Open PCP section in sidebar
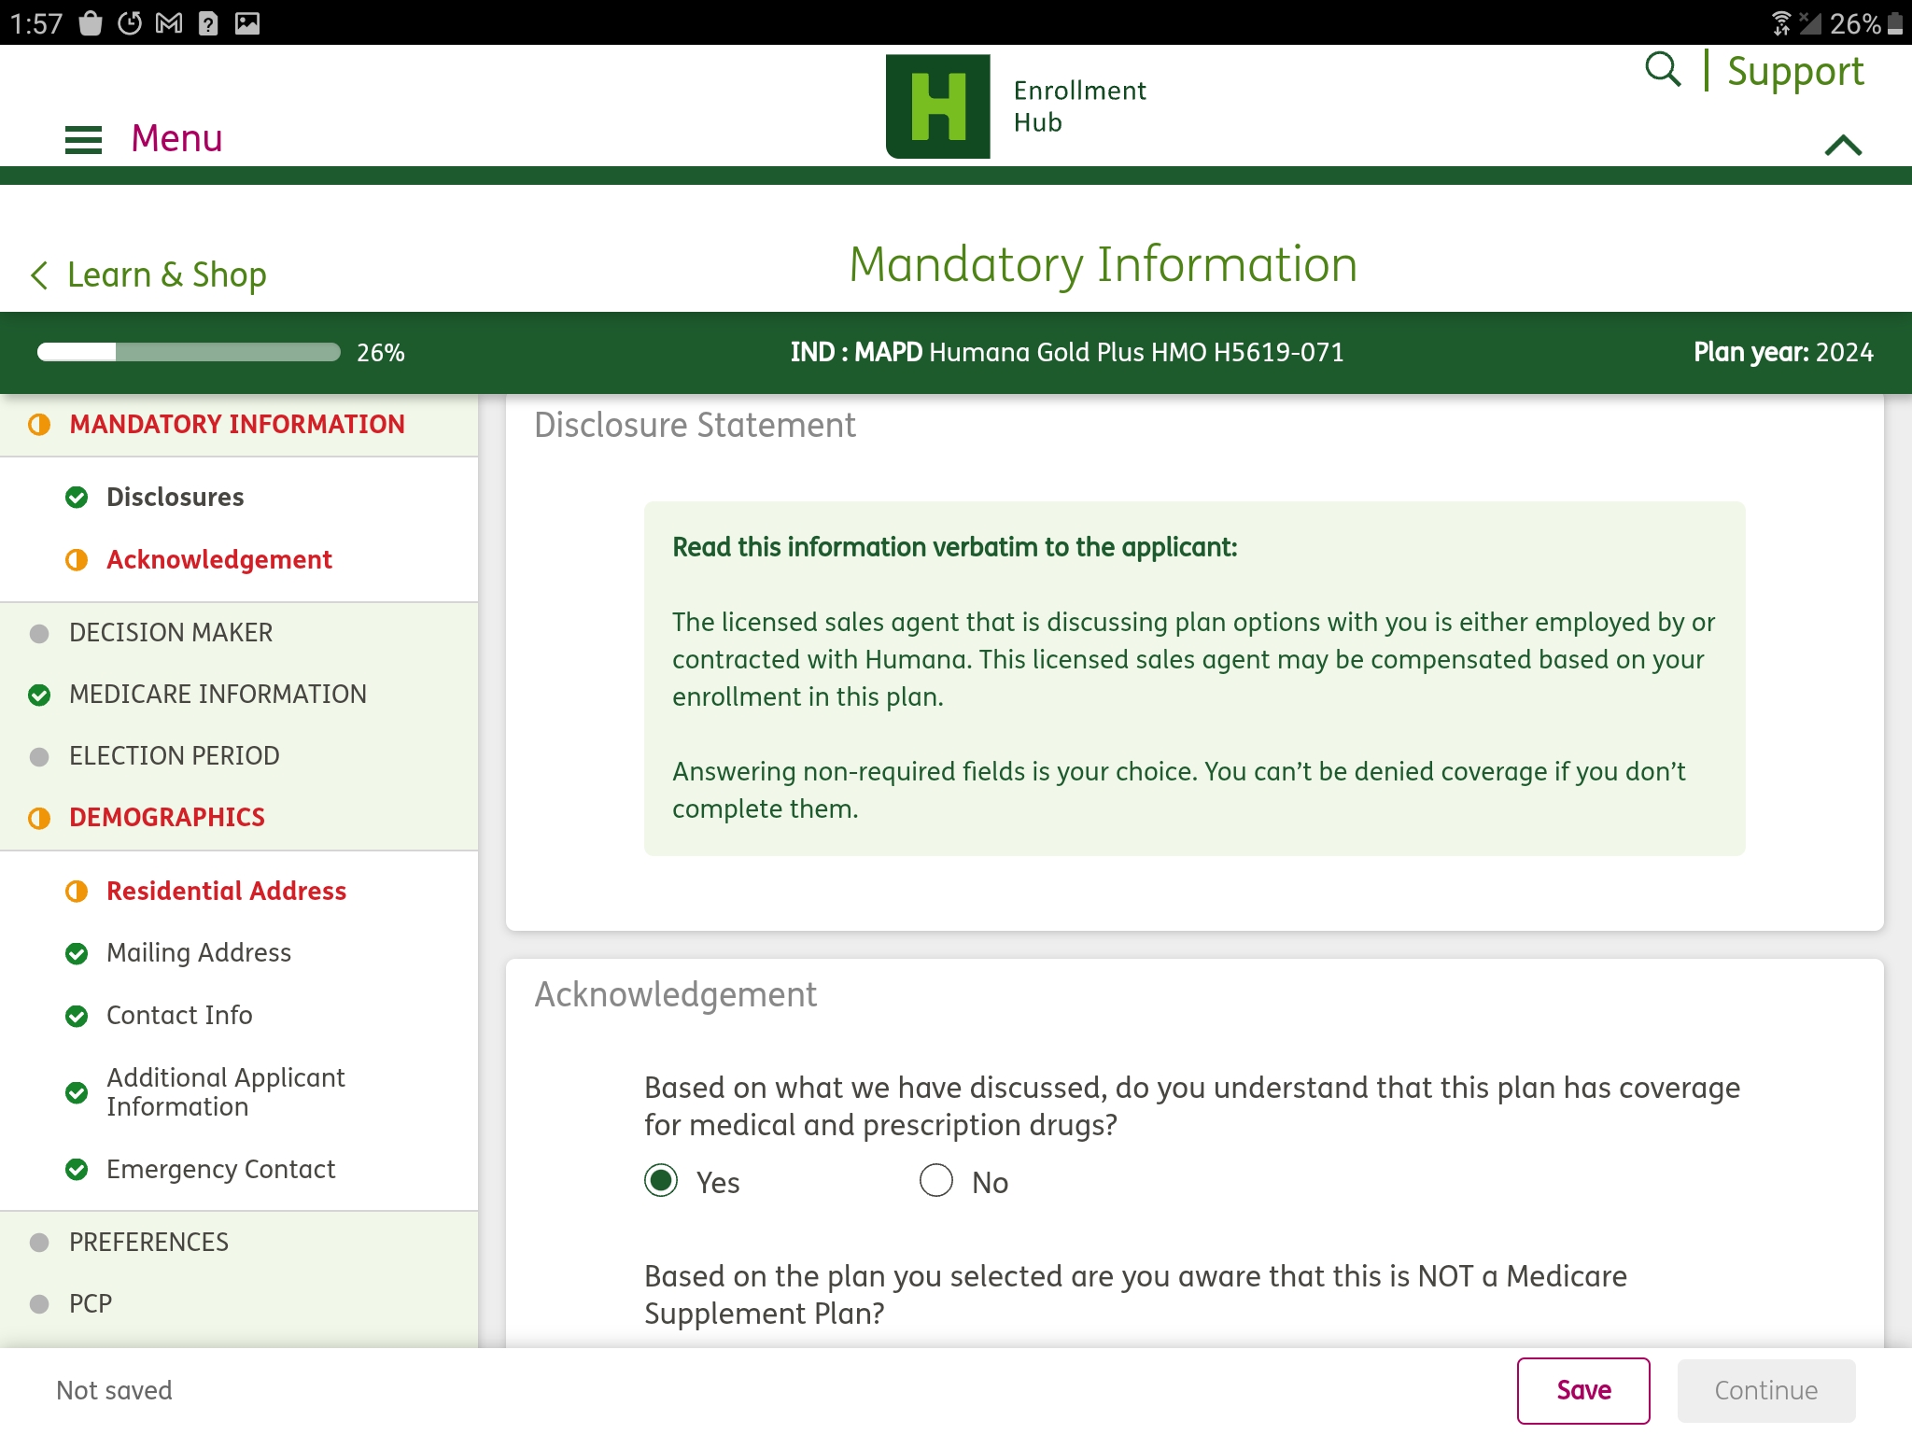This screenshot has height=1434, width=1912. [x=91, y=1303]
